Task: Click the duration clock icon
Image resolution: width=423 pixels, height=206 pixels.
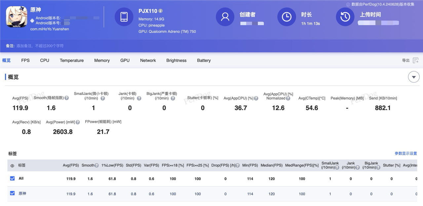Action: (287, 17)
